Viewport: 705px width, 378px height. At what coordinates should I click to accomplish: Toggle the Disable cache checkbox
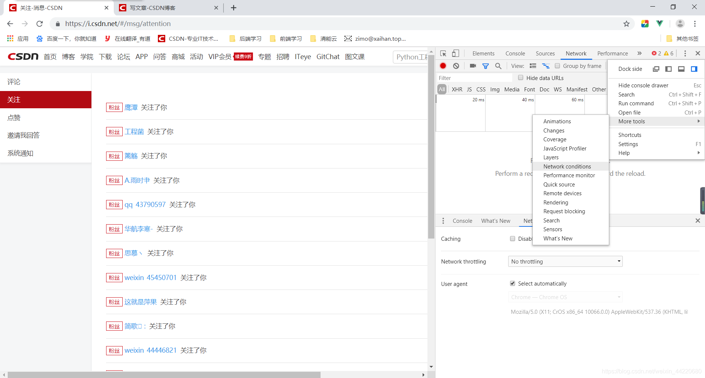(513, 239)
